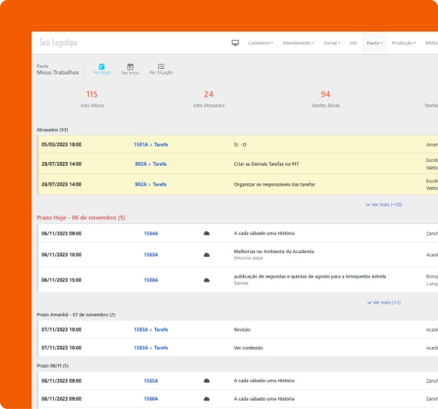Select the Por Início calendar icon
Viewport: 438px width, 409px height.
(x=130, y=67)
